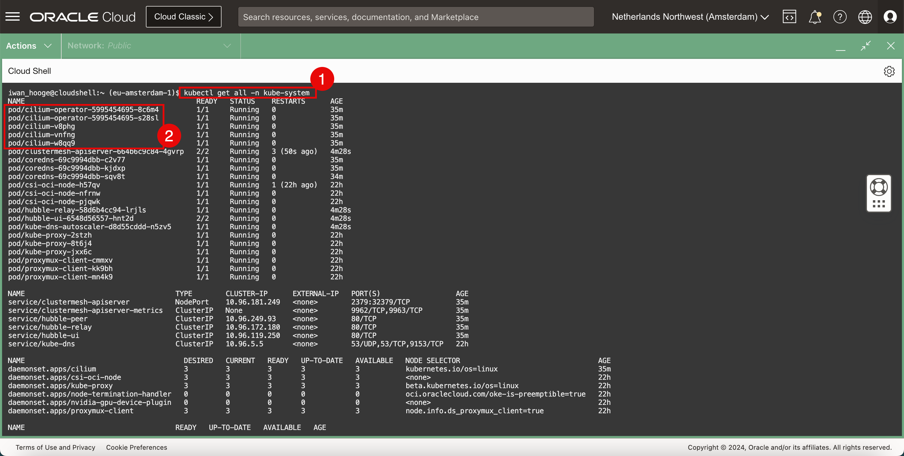Open the Netherlands Northwest region selector

click(690, 16)
